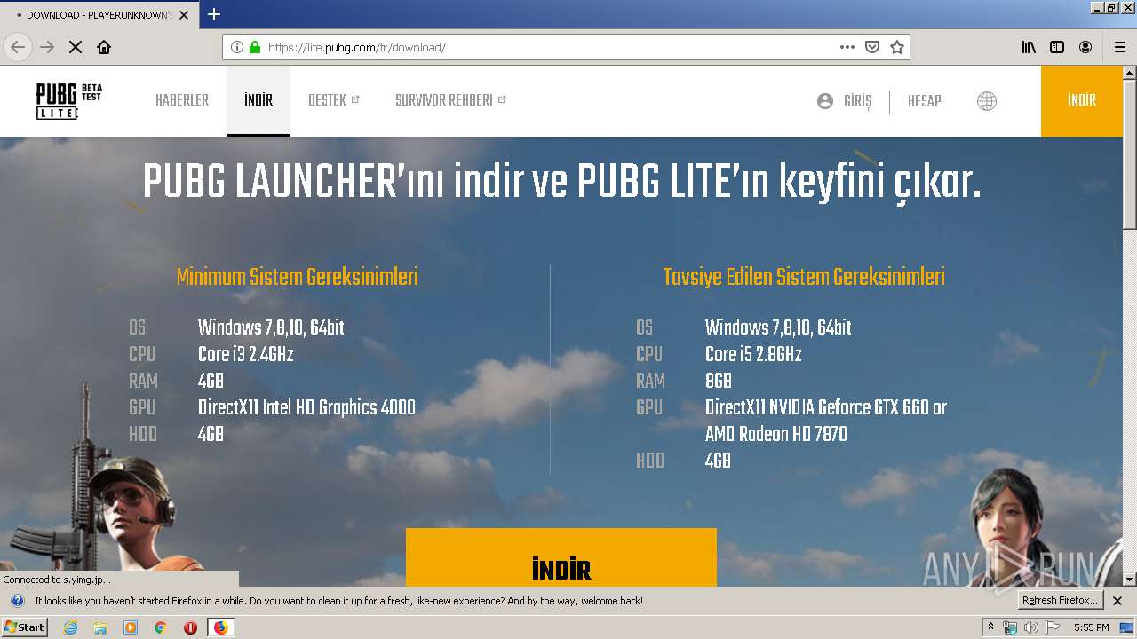Click 'AMD Radeon HD 7870' text
1137x639 pixels.
tap(776, 434)
